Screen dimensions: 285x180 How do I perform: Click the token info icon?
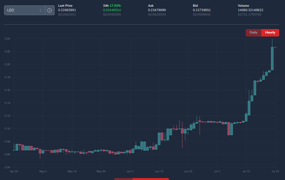click(49, 10)
